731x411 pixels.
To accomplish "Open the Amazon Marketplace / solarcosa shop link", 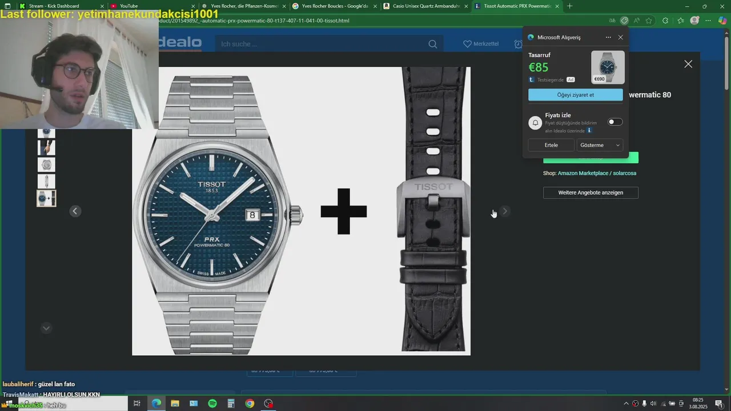I will (x=597, y=173).
